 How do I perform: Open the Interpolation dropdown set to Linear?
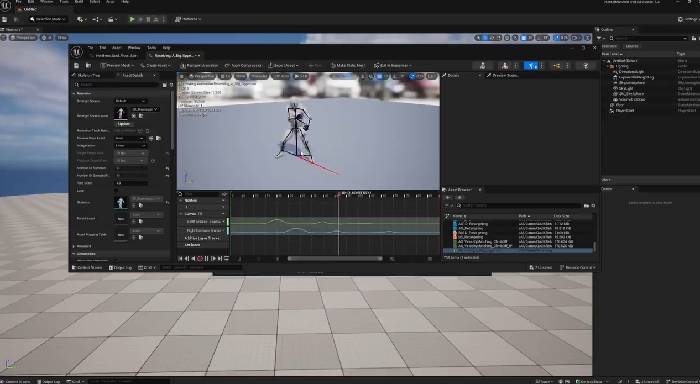click(x=130, y=145)
